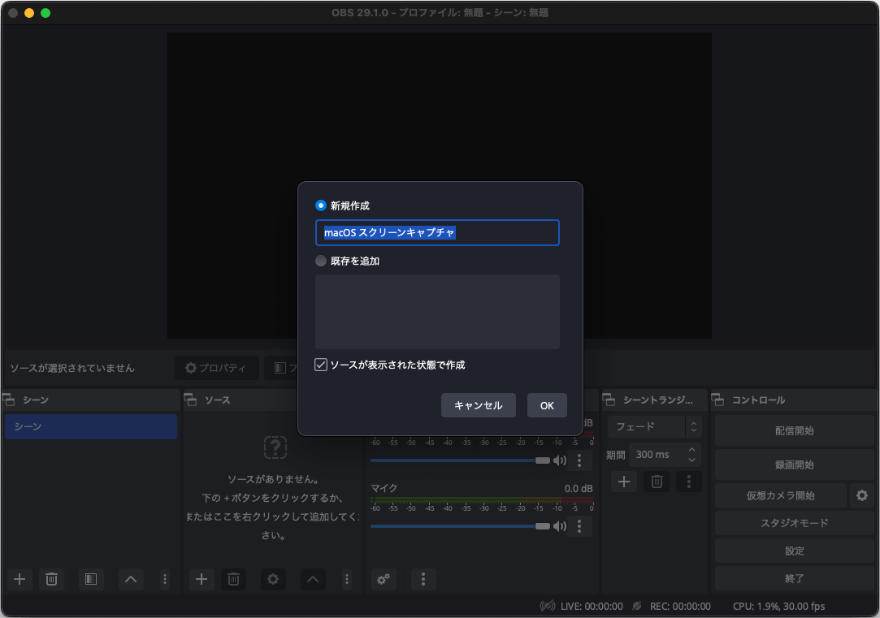The image size is (880, 618).
Task: Open the desktop audio channel options menu
Action: [x=579, y=460]
